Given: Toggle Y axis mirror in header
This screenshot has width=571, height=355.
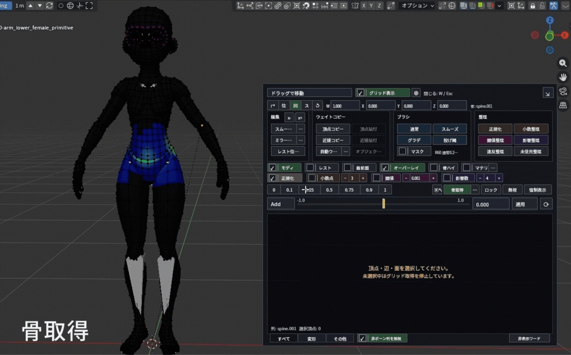Looking at the screenshot, I should coord(371,6).
